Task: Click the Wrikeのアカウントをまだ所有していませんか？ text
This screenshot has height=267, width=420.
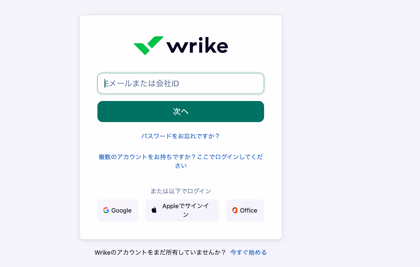Action: click(x=160, y=252)
